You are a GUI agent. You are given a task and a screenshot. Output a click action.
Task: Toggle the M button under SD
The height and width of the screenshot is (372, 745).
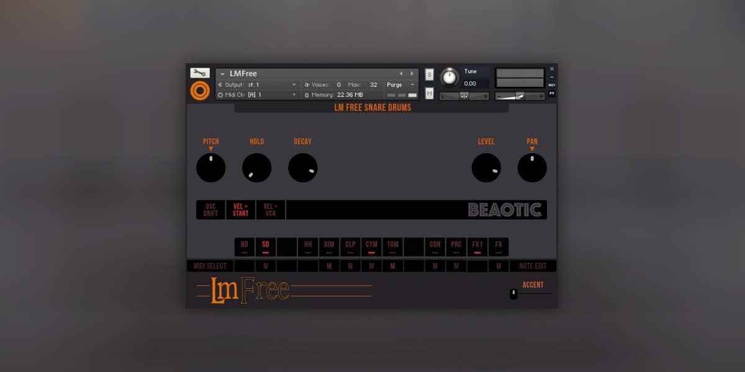click(x=266, y=266)
